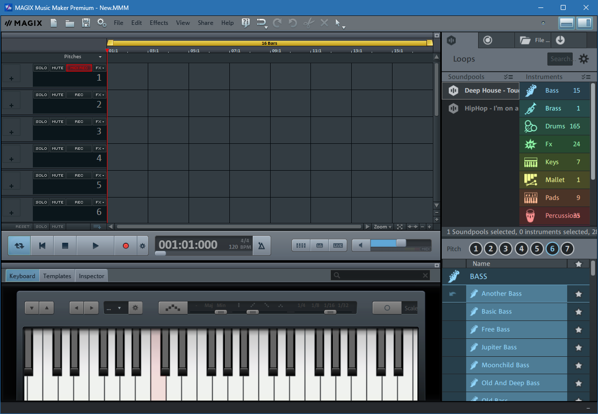Open the Instruments tab circular icon
This screenshot has width=598, height=414.
[488, 40]
